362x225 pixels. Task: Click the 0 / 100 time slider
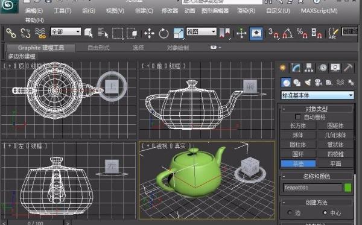[x=36, y=223]
